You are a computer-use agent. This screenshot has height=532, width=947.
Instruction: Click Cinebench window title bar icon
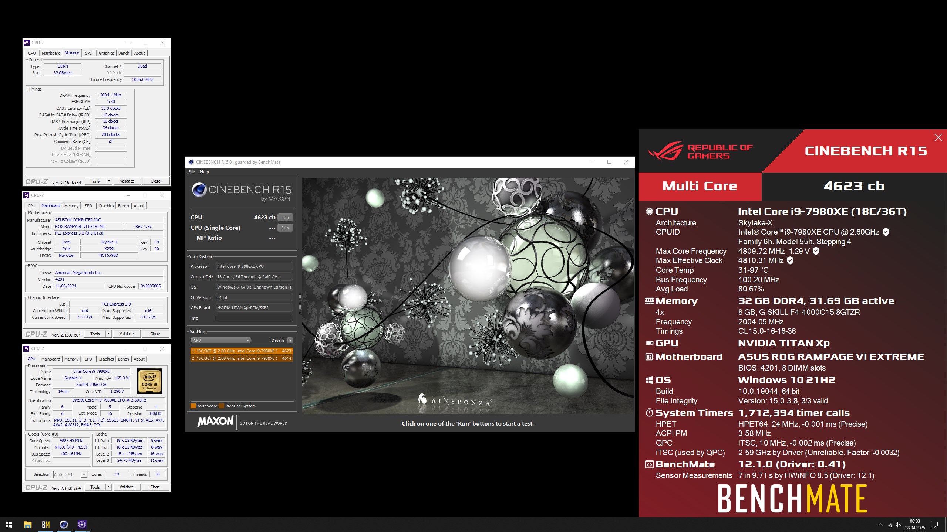tap(191, 162)
